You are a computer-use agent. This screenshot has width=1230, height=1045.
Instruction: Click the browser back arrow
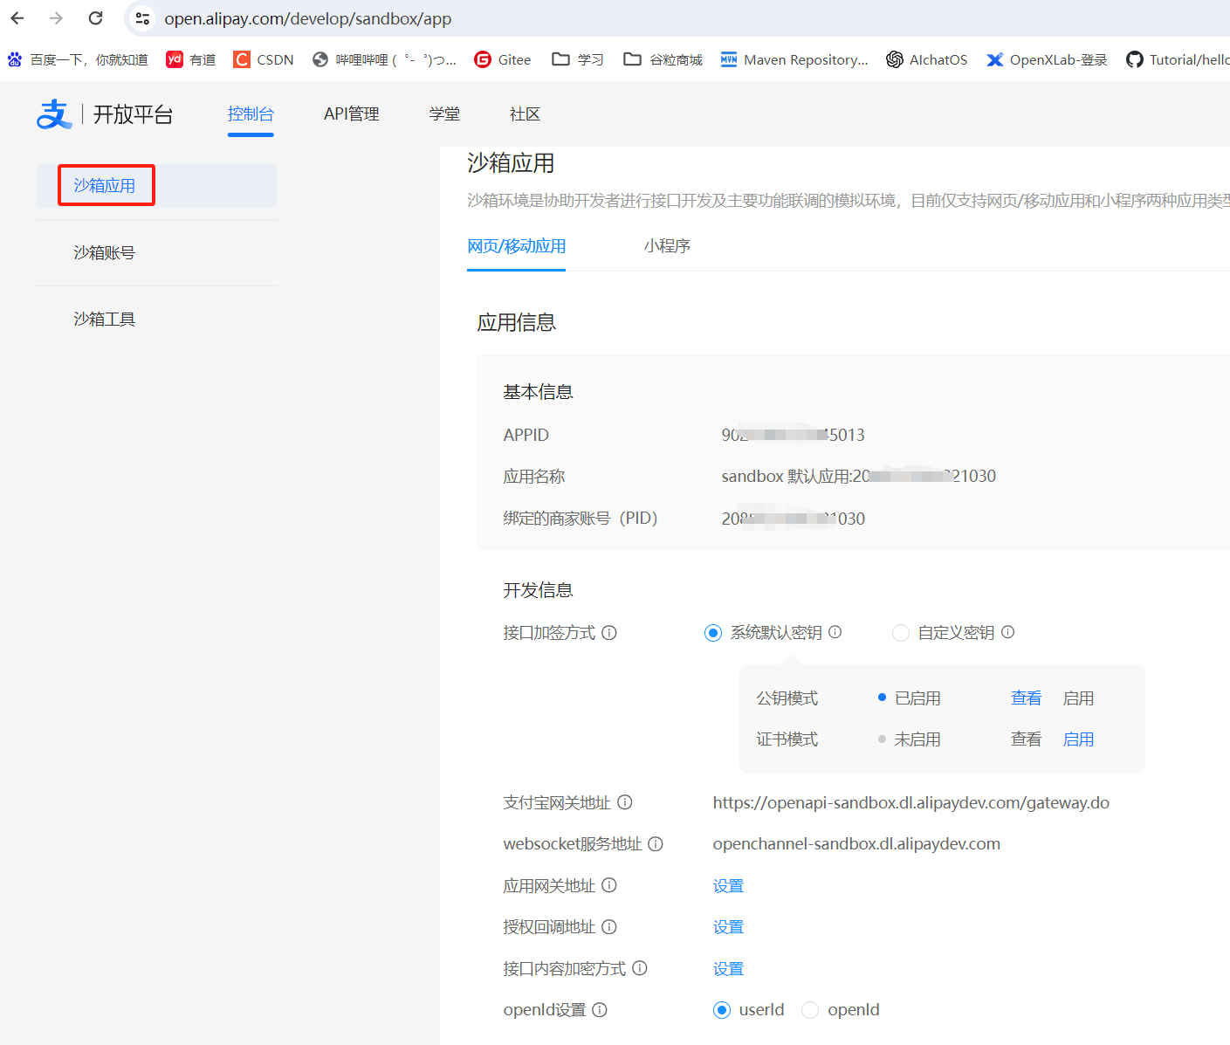click(17, 18)
